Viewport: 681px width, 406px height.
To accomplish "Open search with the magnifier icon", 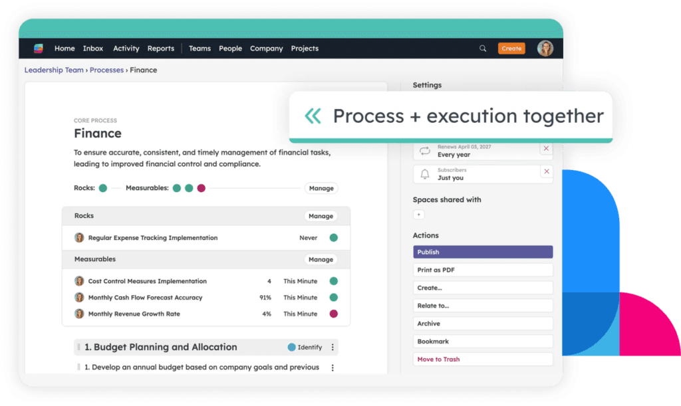I will click(x=483, y=48).
